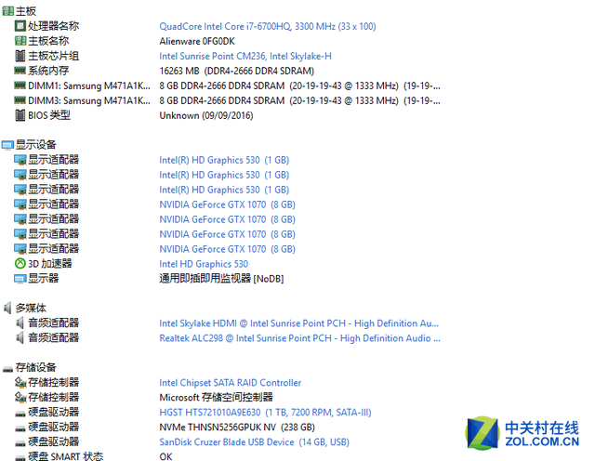Select the DIMM1: Samsung M471A1K label
Image resolution: width=595 pixels, height=461 pixels.
89,86
